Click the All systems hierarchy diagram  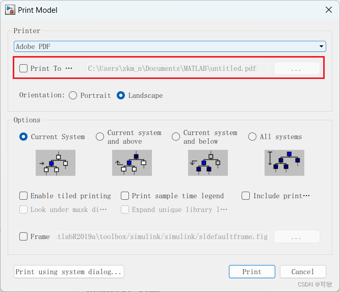tap(284, 163)
